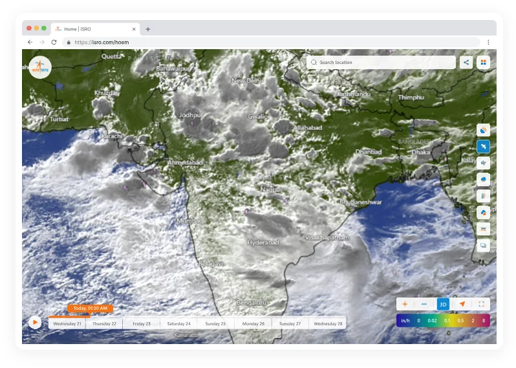Click the 0.5 value on precipitation legend
This screenshot has width=516, height=368.
pos(460,321)
